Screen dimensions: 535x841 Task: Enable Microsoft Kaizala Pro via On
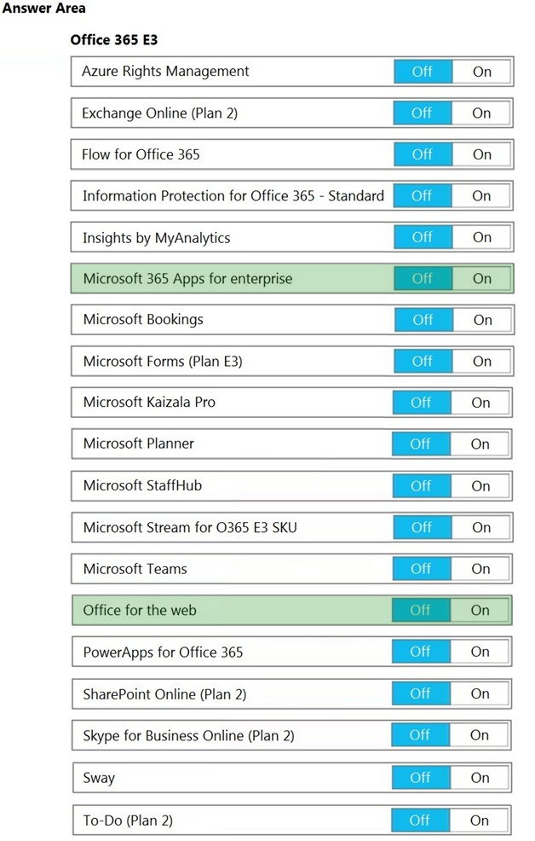click(480, 403)
